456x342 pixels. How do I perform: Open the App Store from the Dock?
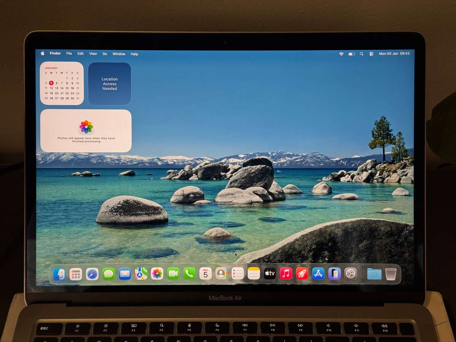point(318,274)
